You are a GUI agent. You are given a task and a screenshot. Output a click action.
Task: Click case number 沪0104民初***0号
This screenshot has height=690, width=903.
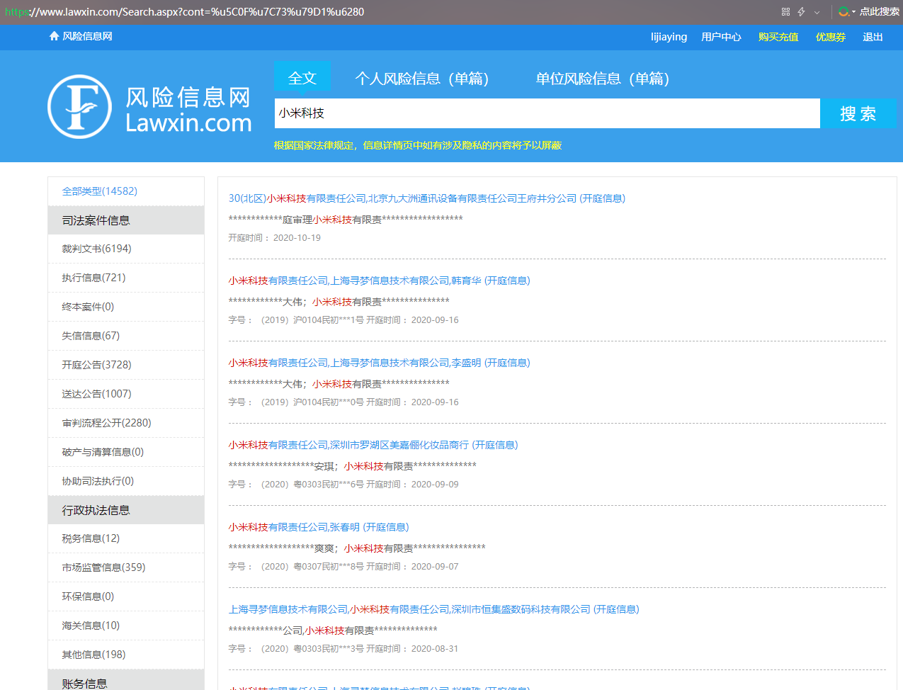pyautogui.click(x=329, y=402)
